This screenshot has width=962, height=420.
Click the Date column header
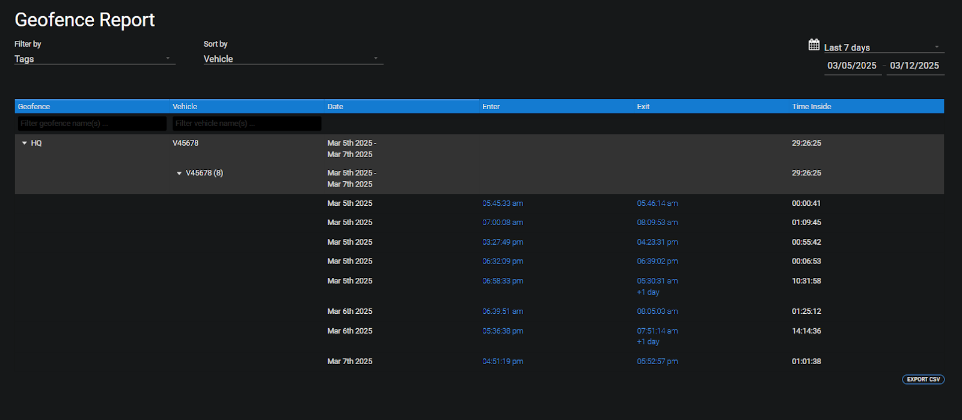click(335, 107)
